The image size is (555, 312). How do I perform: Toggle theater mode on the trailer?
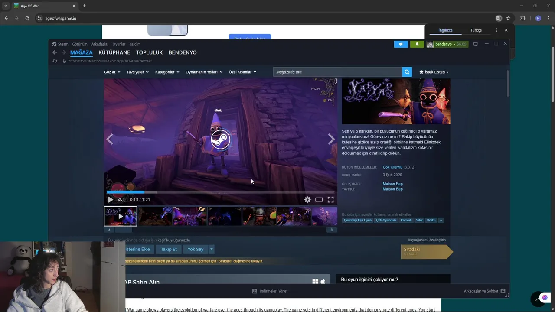pyautogui.click(x=319, y=200)
